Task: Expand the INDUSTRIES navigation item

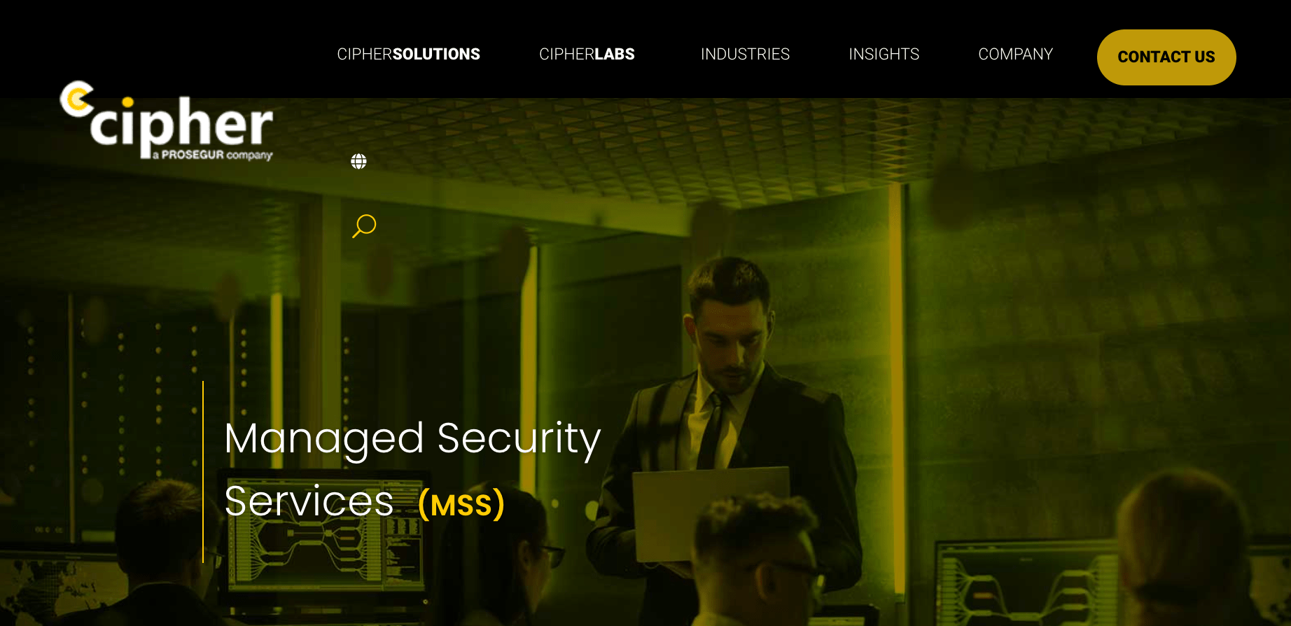Action: tap(745, 54)
